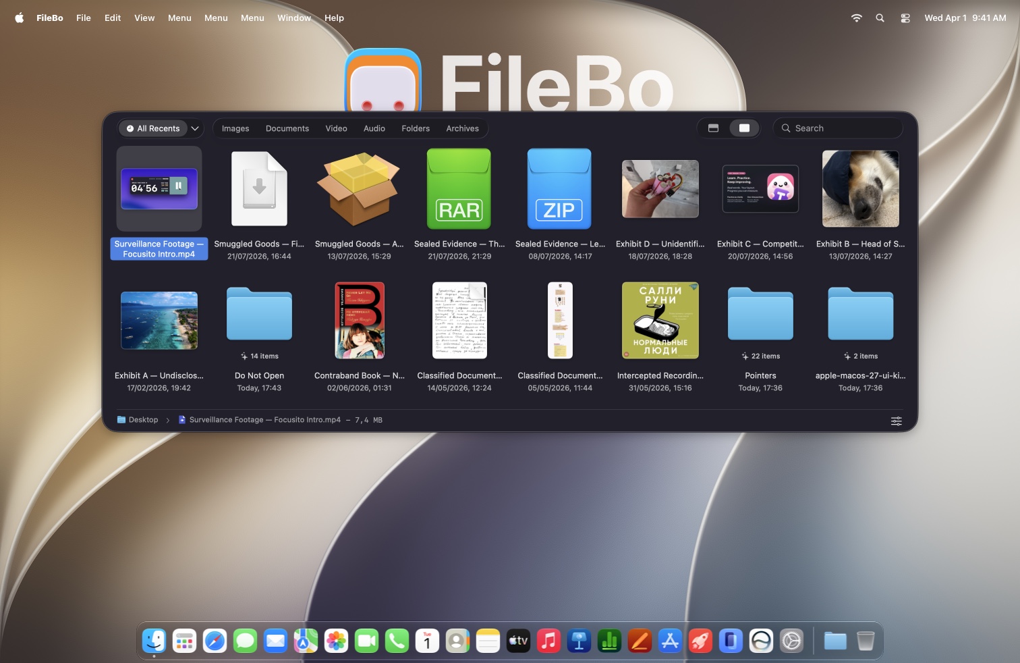Select the Exhibit D photo thumbnail
1020x663 pixels.
click(660, 189)
